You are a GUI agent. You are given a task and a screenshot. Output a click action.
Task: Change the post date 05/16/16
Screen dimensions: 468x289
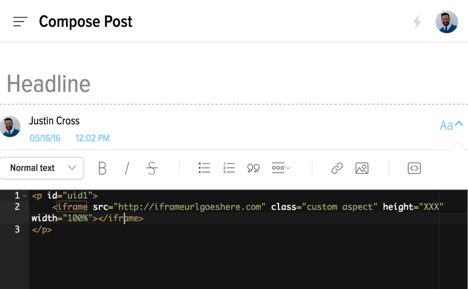click(45, 138)
